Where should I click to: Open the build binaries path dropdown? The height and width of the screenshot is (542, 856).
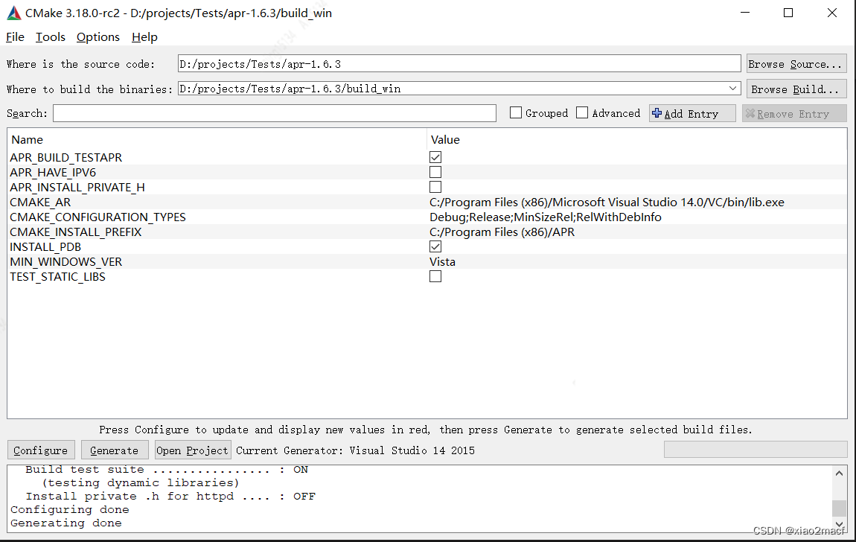tap(732, 88)
